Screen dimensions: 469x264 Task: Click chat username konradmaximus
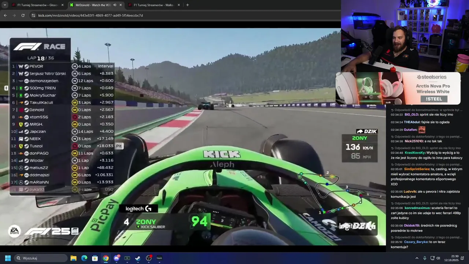417,208
